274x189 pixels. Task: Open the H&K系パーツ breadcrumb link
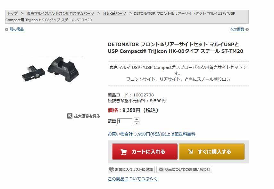114,13
